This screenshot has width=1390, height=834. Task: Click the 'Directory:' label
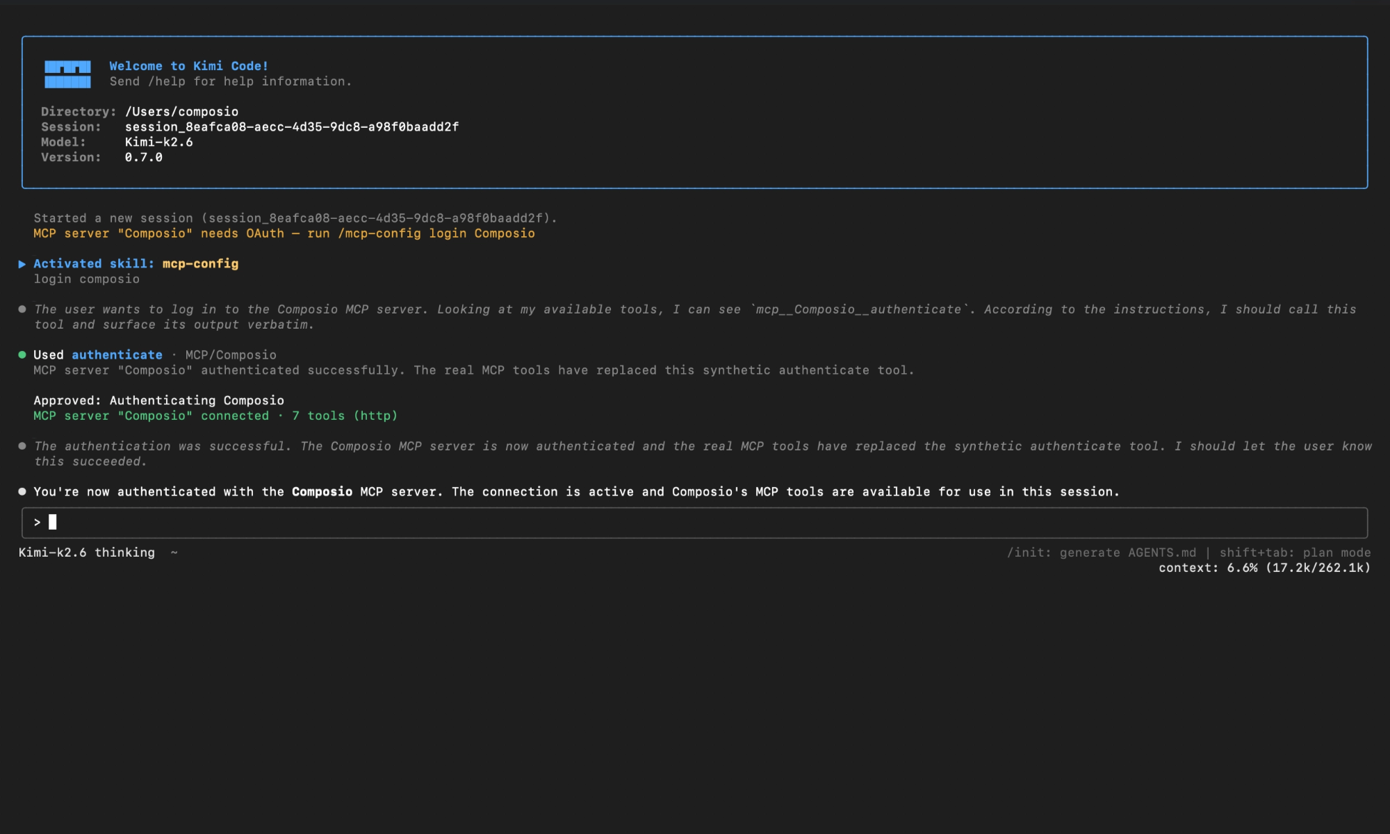(79, 111)
